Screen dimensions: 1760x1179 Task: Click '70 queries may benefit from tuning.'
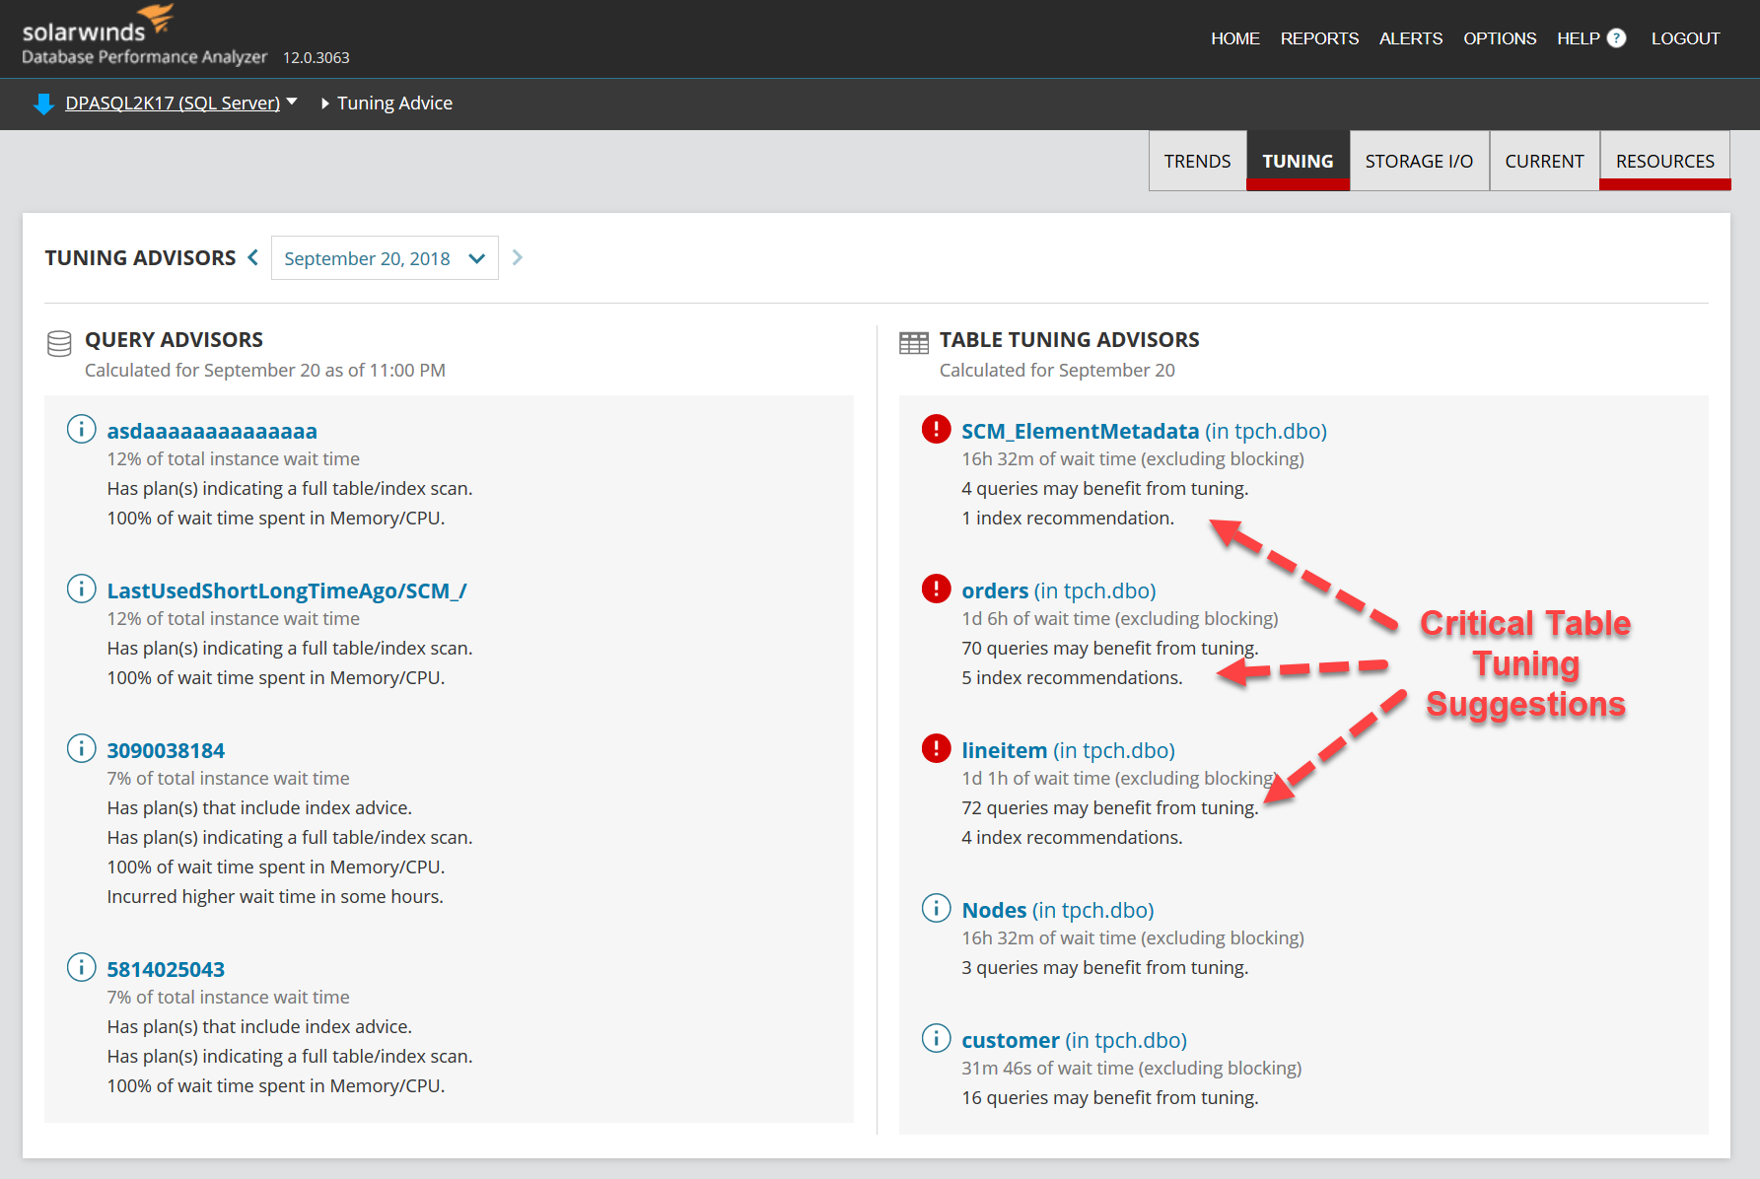1109,648
